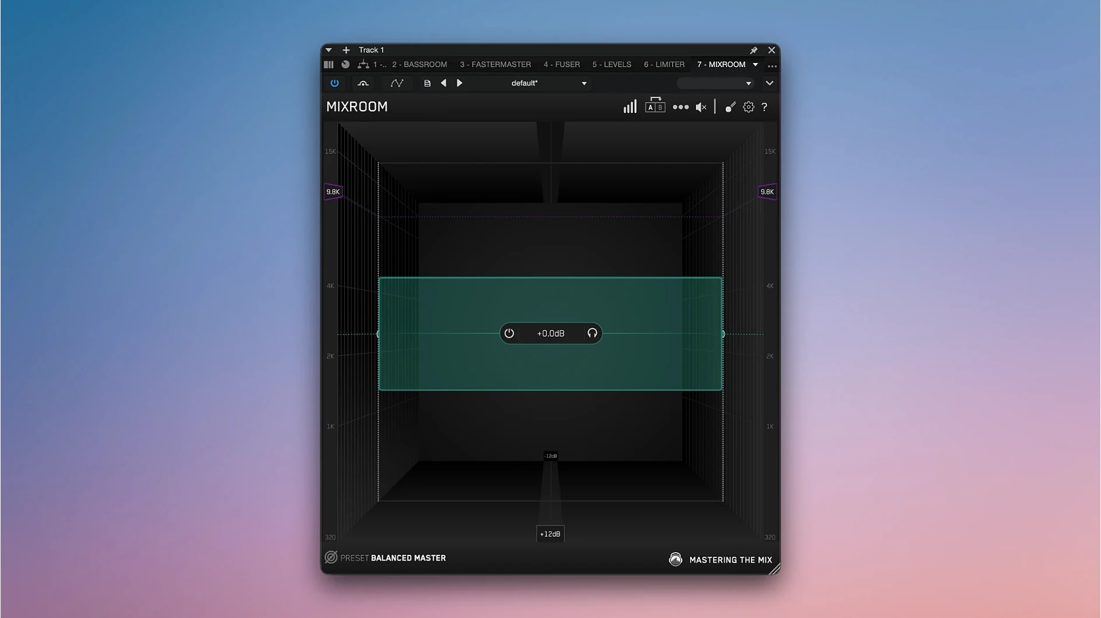Open the routing tree icon
Screen dimensions: 1101x618
tap(363, 65)
